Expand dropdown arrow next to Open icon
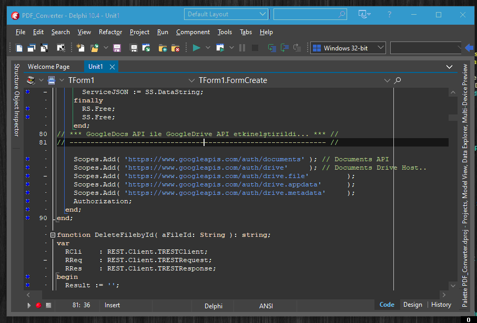 106,48
